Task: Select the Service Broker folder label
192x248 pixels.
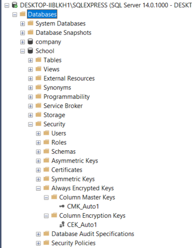Action: [63, 106]
